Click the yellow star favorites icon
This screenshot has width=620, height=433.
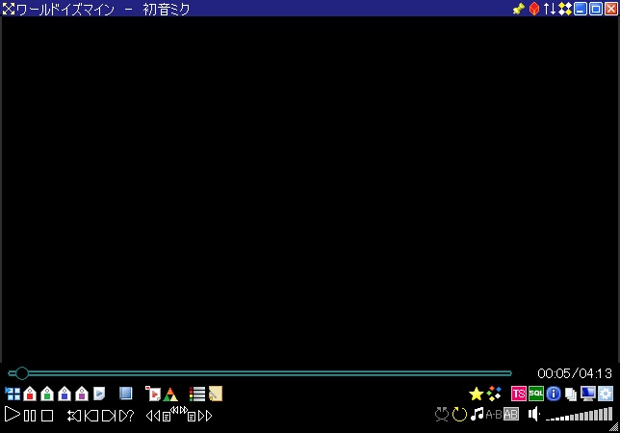pos(476,394)
